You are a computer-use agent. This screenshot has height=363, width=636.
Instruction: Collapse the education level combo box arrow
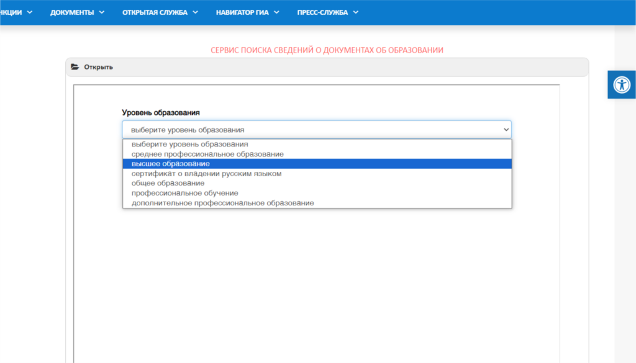505,130
